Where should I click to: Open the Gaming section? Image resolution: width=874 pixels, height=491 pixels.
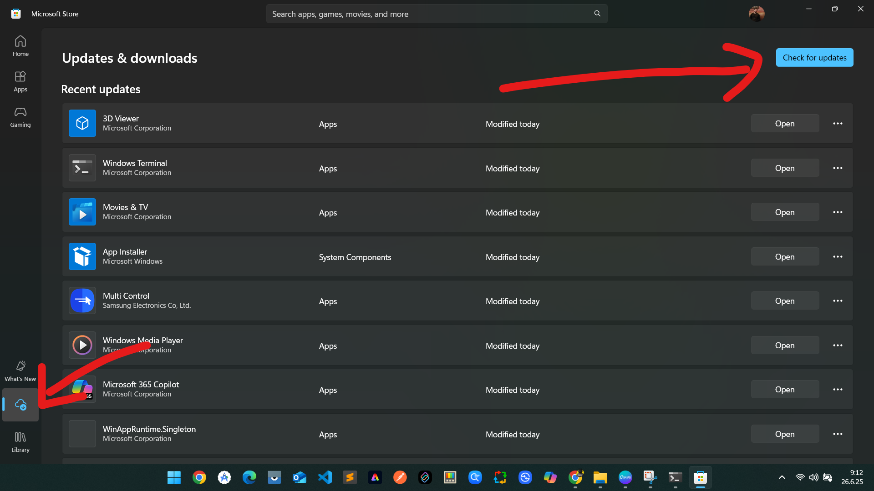pyautogui.click(x=20, y=117)
